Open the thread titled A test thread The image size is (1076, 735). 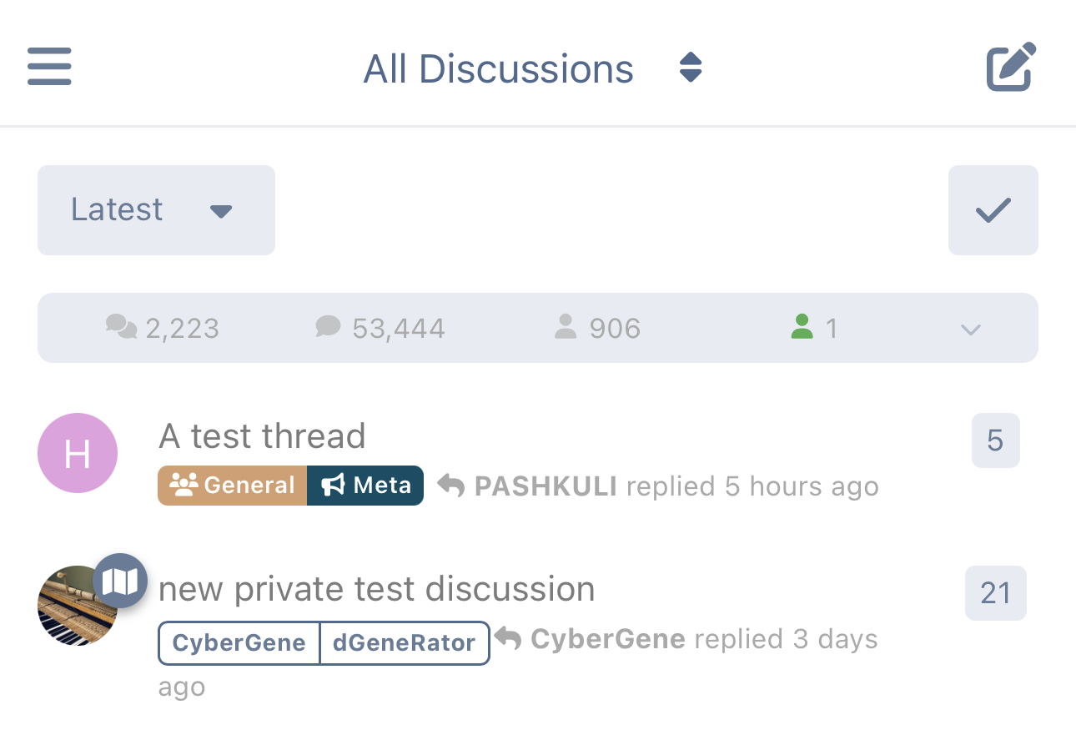tap(262, 435)
